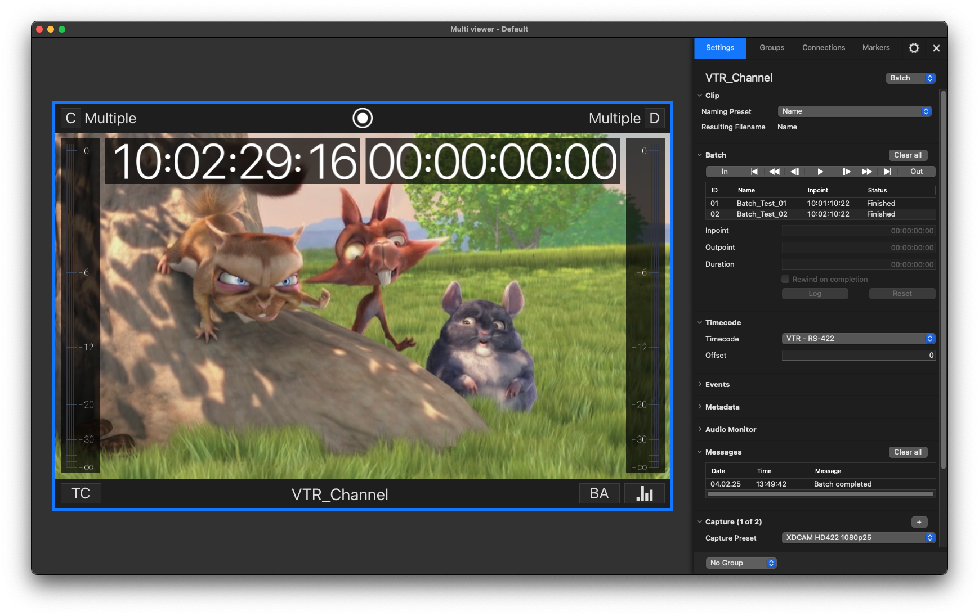This screenshot has height=616, width=979.
Task: Open the settings gear icon
Action: (x=914, y=48)
